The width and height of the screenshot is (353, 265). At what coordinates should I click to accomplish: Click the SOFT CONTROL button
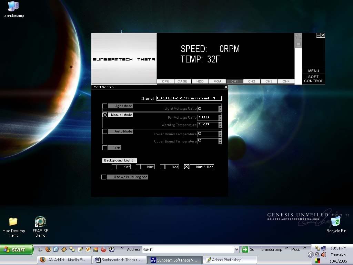(x=314, y=79)
